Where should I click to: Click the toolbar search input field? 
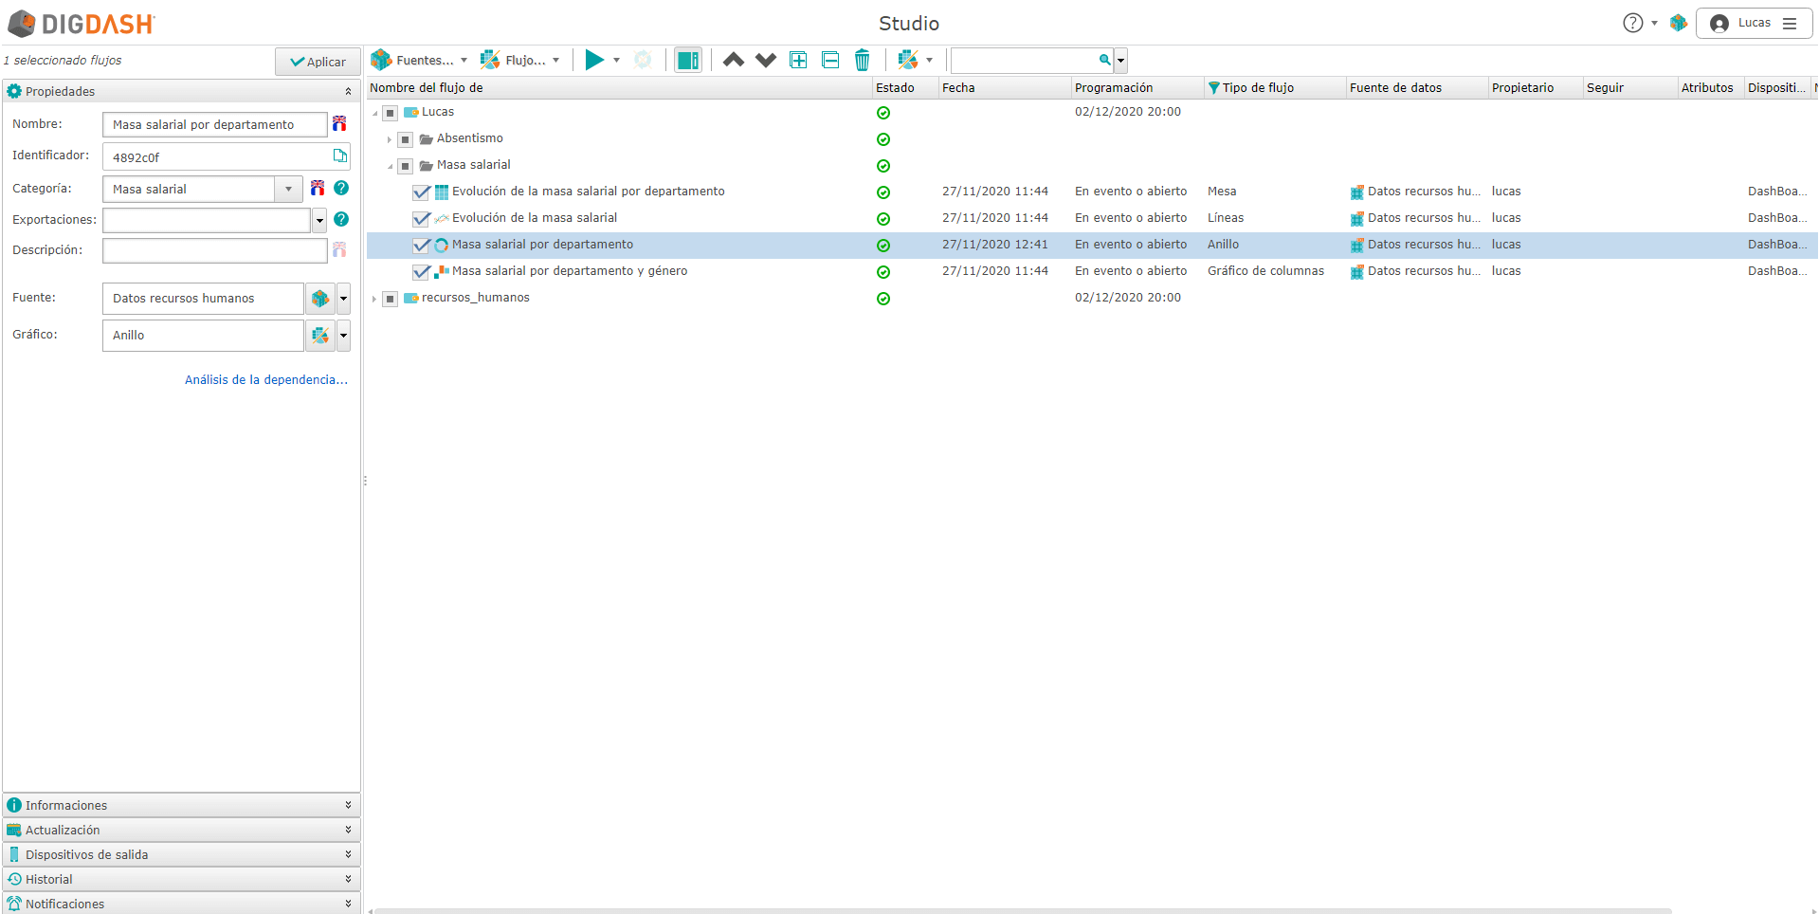pyautogui.click(x=1024, y=61)
